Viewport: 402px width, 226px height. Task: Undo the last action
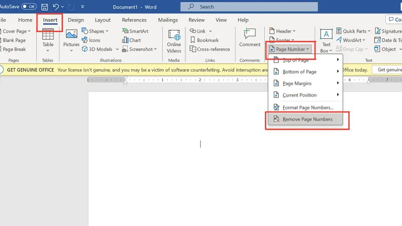tap(56, 7)
